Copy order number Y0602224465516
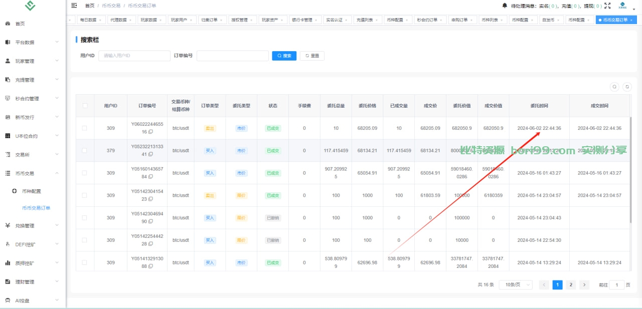 point(150,132)
